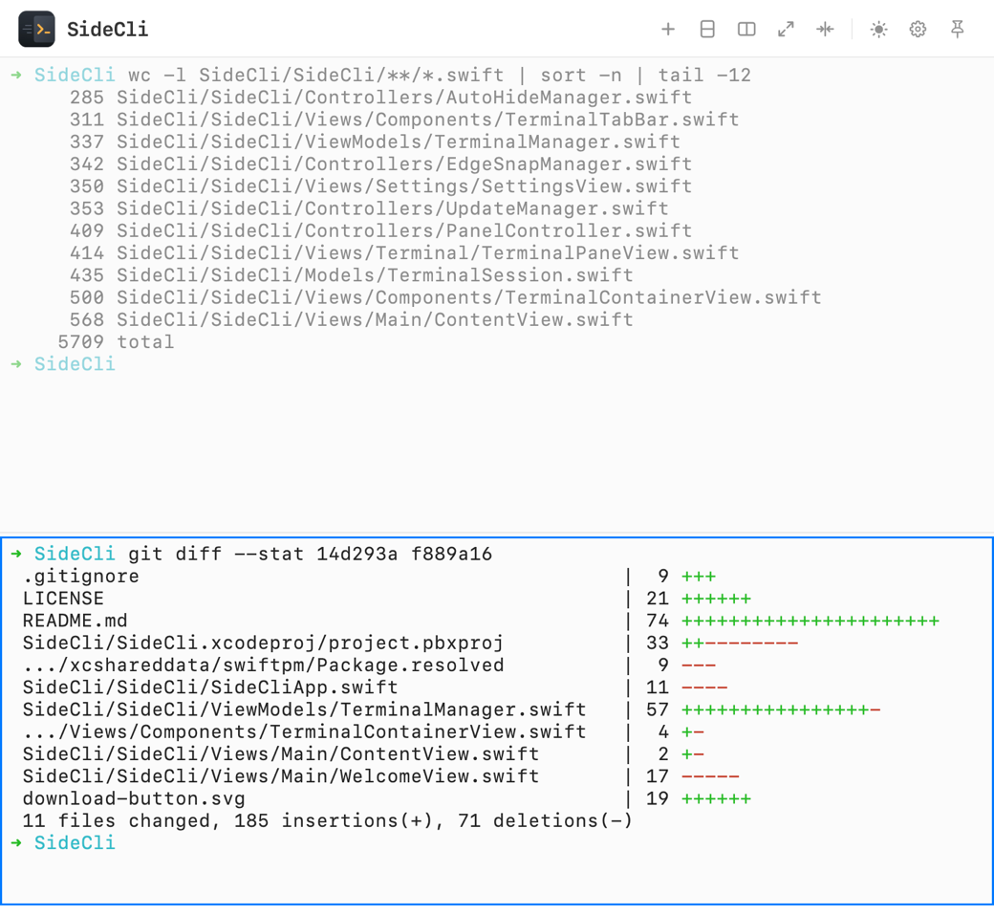Select the PanelController.swift line
Image resolution: width=994 pixels, height=916 pixels.
pos(380,230)
